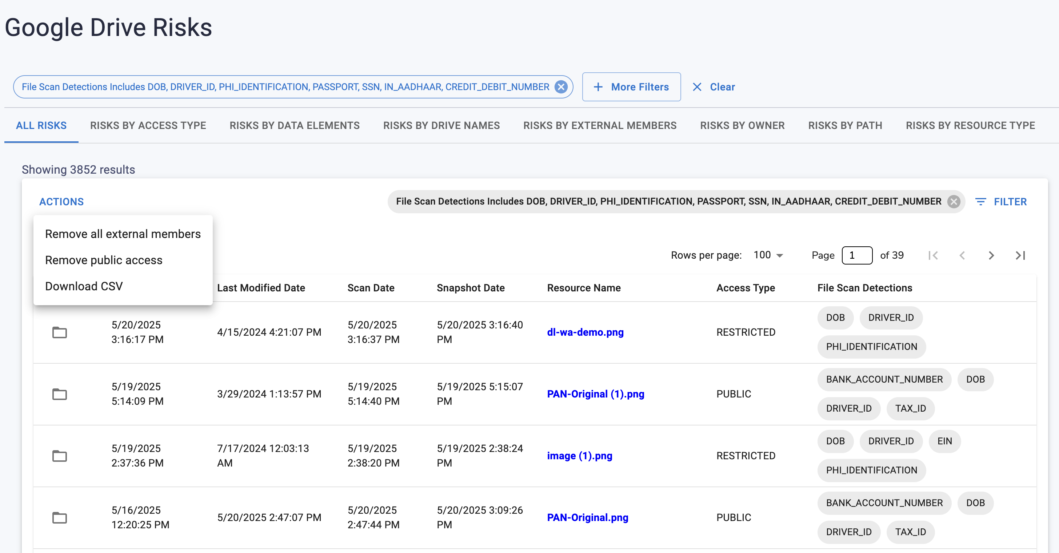Image resolution: width=1059 pixels, height=553 pixels.
Task: Switch to Risks by Owner tab
Action: pos(742,125)
